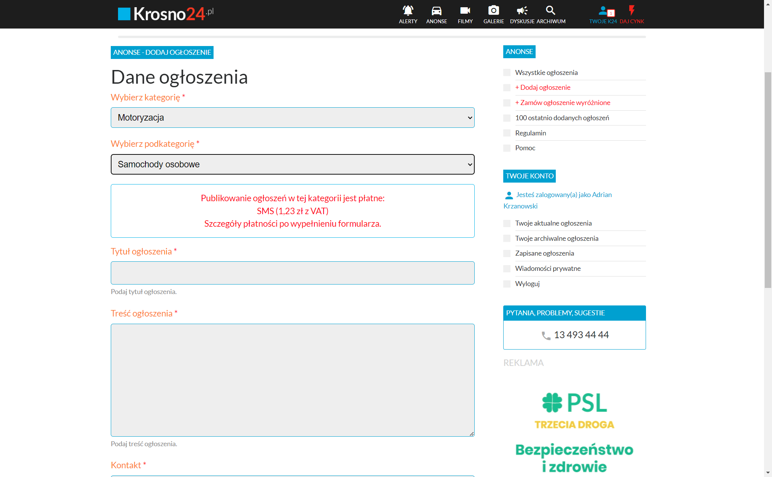Click + Dodaj ogłoszenie link

coord(543,87)
